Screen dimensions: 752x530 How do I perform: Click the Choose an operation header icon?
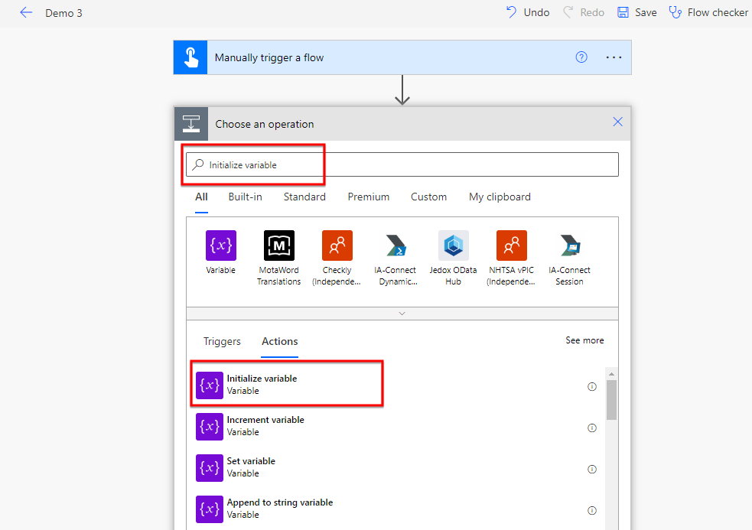pyautogui.click(x=191, y=124)
